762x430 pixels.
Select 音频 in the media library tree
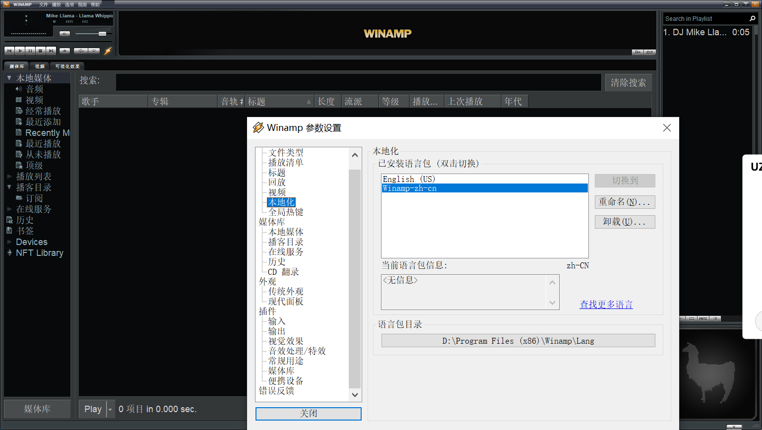(34, 89)
